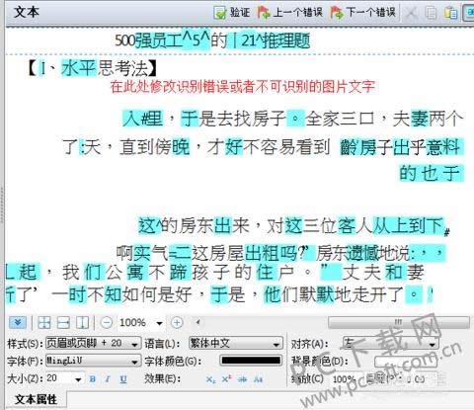This screenshot has height=410, width=474.
Task: Select the vertical split layout icon
Action: (x=82, y=322)
